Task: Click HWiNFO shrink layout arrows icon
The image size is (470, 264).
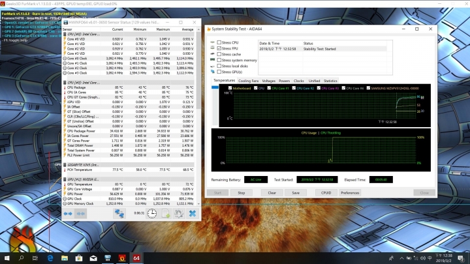Action: coord(81,214)
